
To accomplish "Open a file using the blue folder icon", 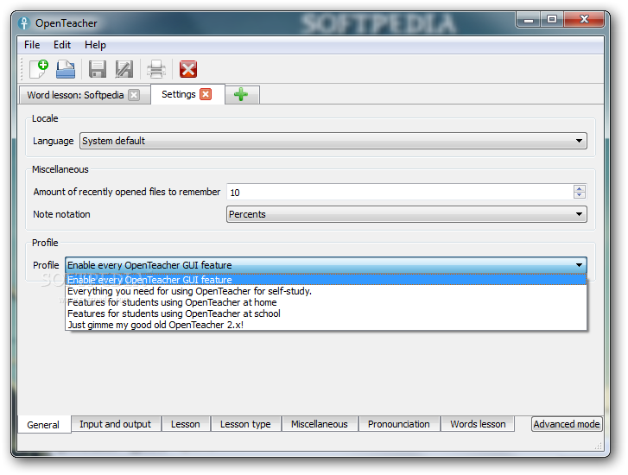I will (x=66, y=69).
